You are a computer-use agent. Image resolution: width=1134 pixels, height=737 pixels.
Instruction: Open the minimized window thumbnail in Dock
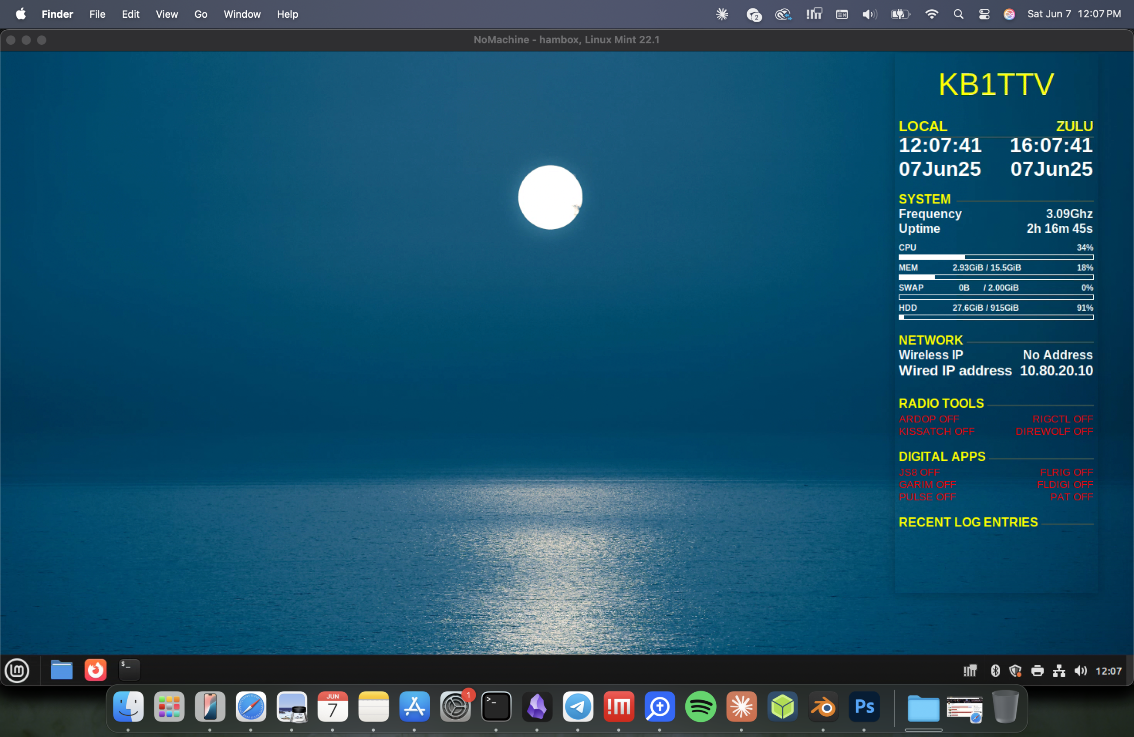(x=964, y=709)
